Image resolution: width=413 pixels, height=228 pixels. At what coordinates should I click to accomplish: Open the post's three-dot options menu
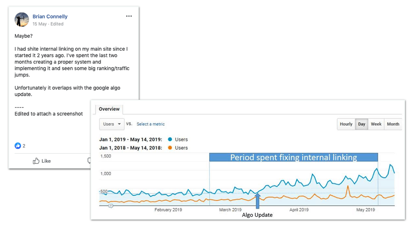tap(129, 16)
